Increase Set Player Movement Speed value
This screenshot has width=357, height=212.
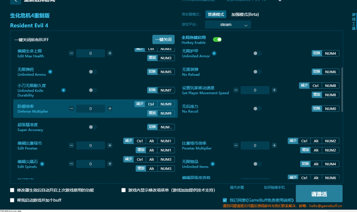click(274, 90)
